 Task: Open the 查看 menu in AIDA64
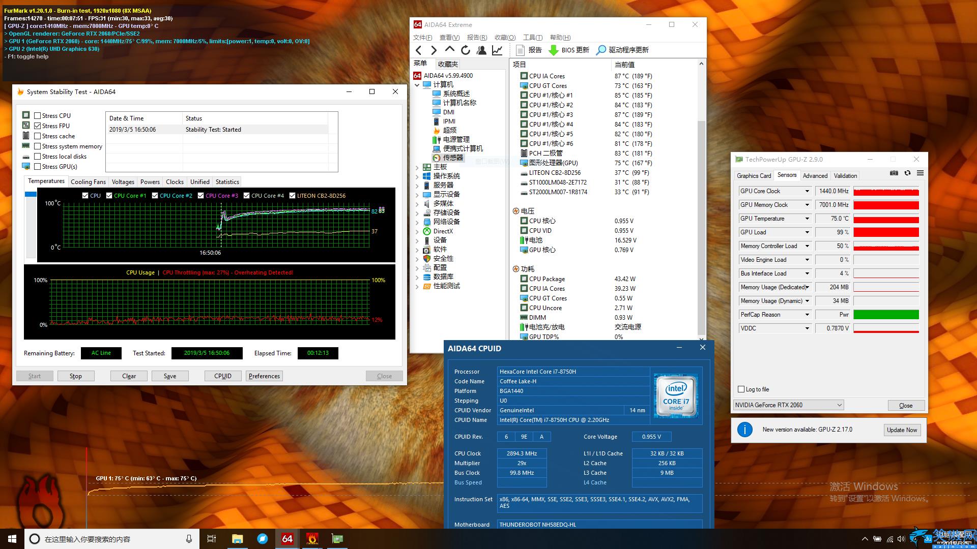point(449,37)
